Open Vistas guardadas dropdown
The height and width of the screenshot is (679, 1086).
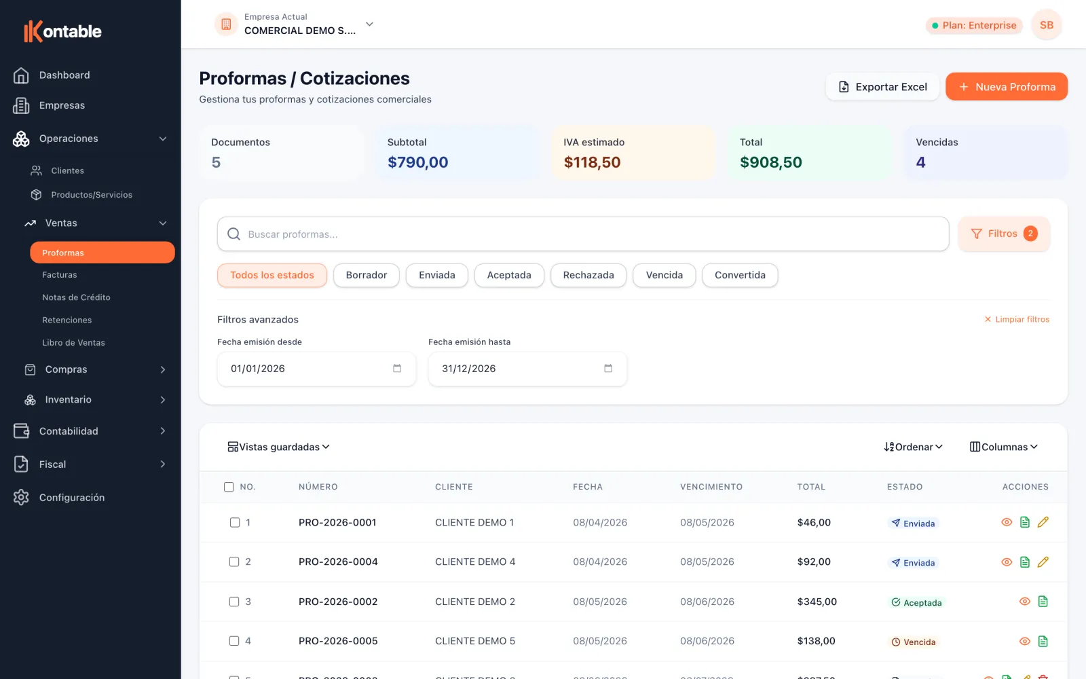click(x=278, y=447)
